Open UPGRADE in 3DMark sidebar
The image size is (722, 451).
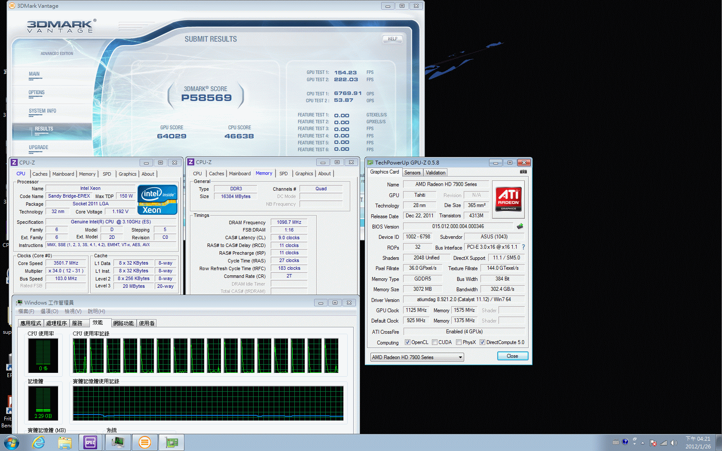39,147
